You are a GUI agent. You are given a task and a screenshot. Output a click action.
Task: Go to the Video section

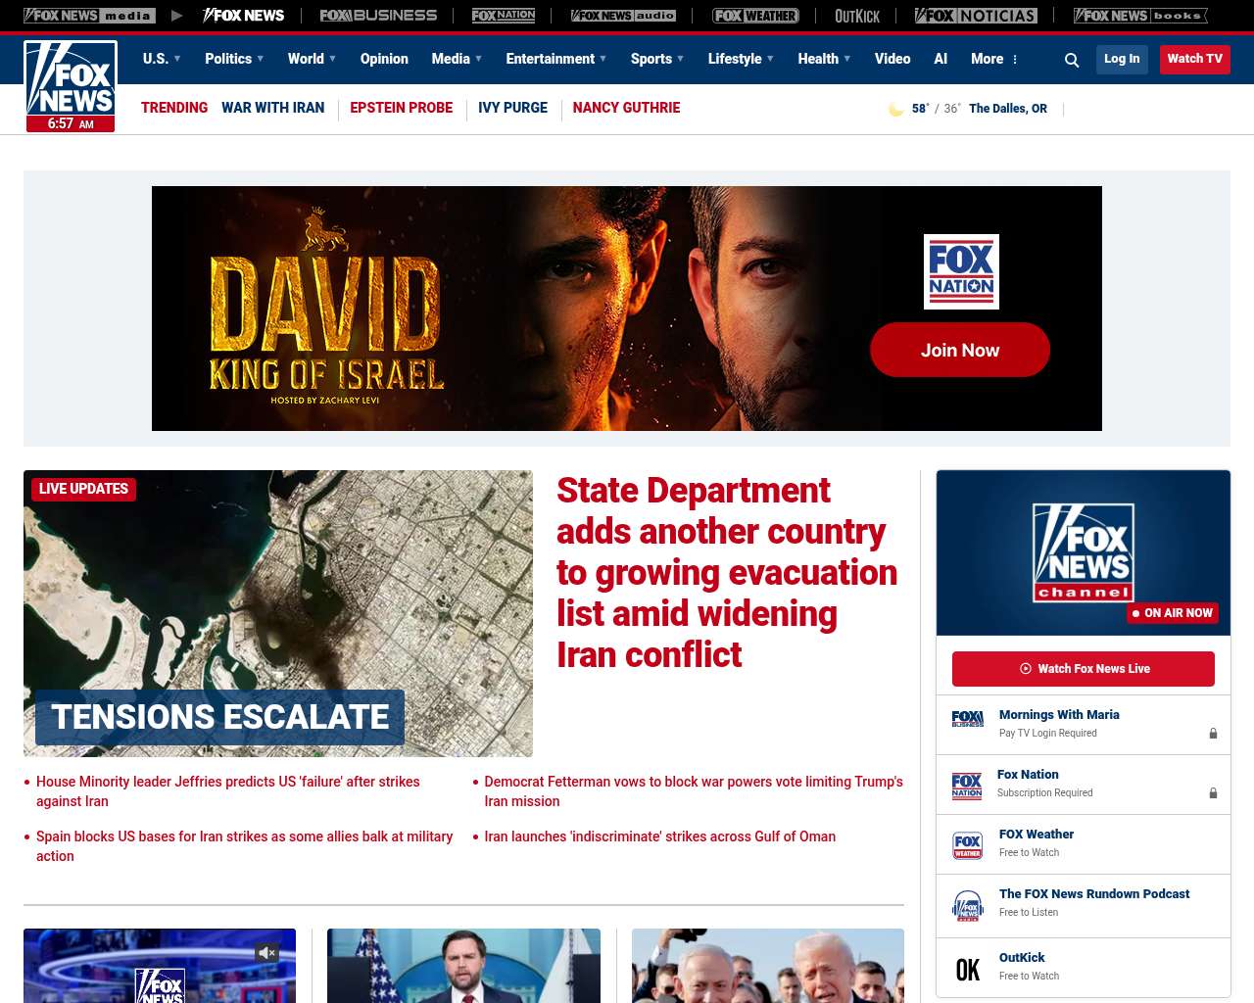pos(892,59)
